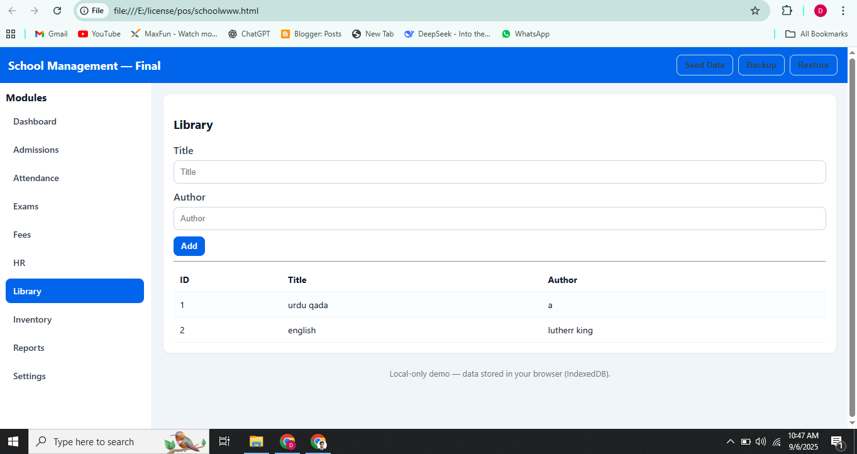Image resolution: width=857 pixels, height=454 pixels.
Task: Show hidden system tray icons
Action: coord(730,441)
